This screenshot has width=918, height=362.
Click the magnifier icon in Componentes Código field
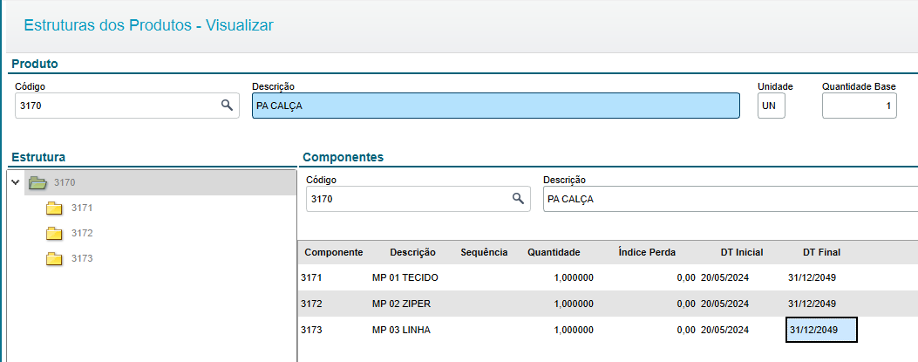pyautogui.click(x=518, y=199)
